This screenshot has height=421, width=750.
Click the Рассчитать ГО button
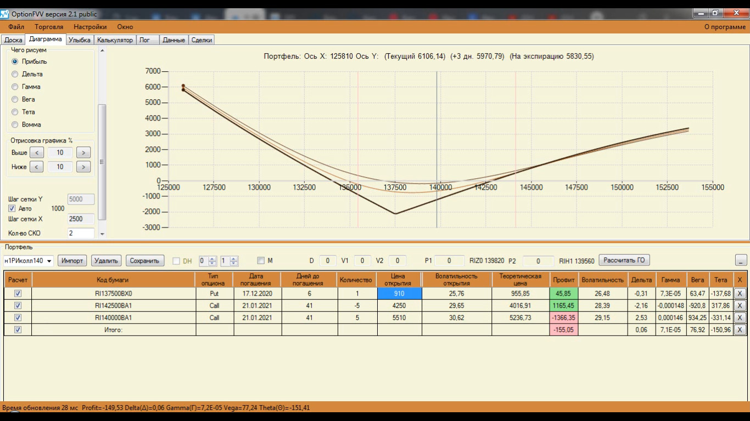(624, 260)
